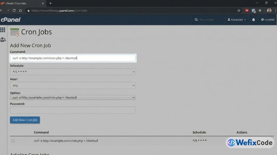277x155 pixels.
Task: Click the Cron Jobs page title
Action: [x=37, y=32]
